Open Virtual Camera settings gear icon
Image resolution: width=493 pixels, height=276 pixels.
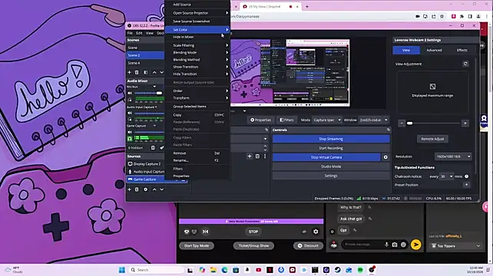point(385,157)
